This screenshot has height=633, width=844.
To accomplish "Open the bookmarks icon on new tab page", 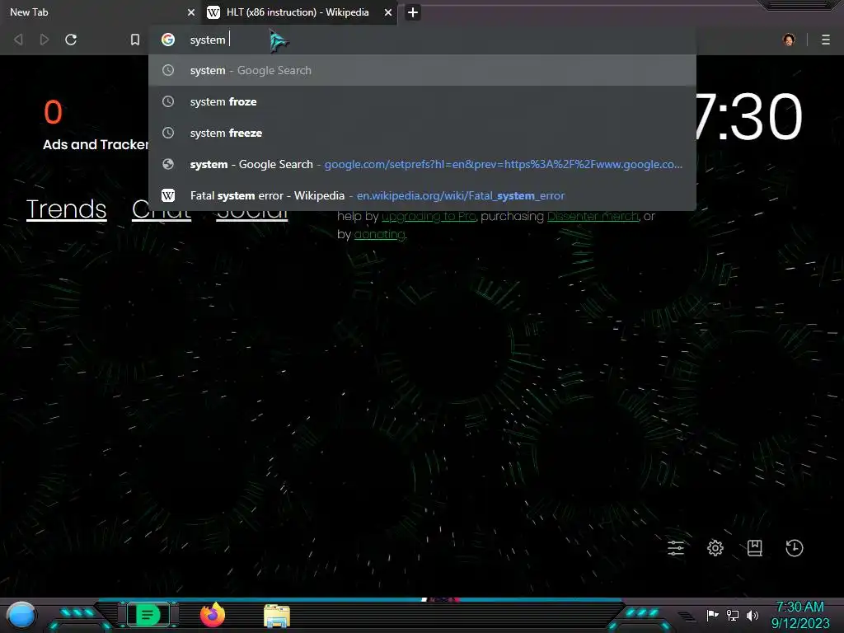I will tap(755, 548).
